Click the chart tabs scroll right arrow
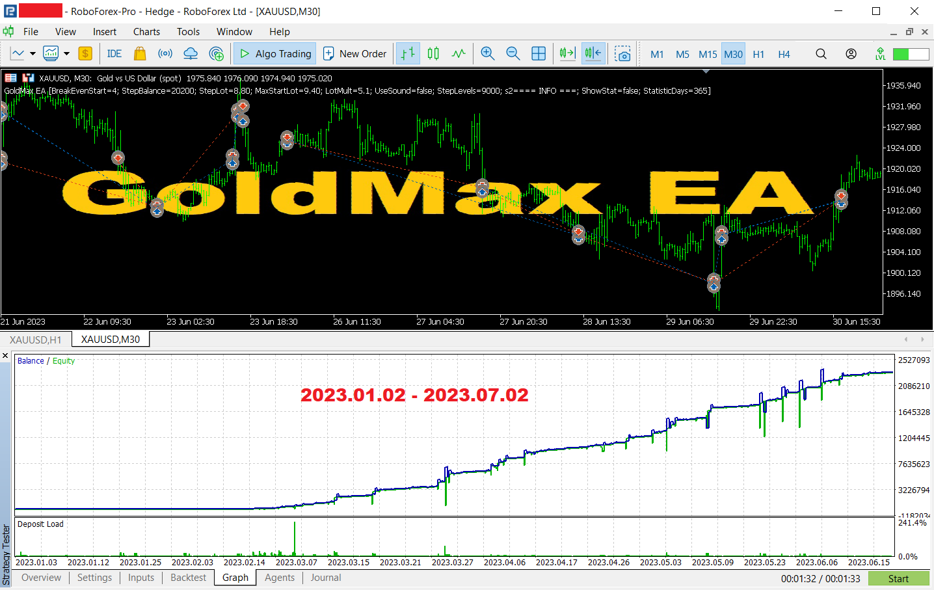Viewport: 934px width, 590px height. coord(922,339)
